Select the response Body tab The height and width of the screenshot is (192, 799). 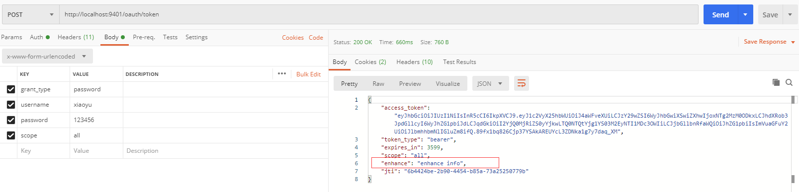[x=340, y=62]
